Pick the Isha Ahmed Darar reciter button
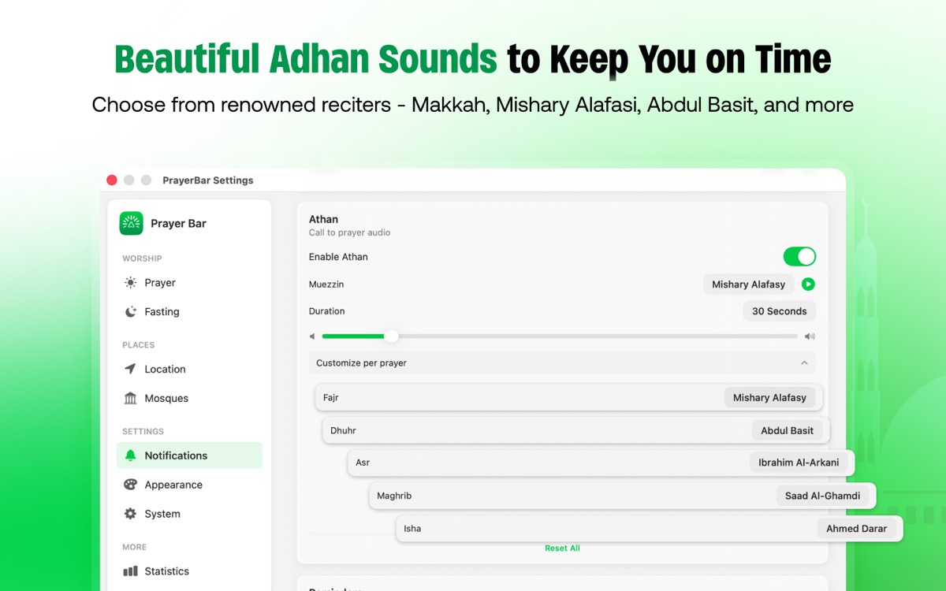Viewport: 946px width, 591px height. pos(856,529)
